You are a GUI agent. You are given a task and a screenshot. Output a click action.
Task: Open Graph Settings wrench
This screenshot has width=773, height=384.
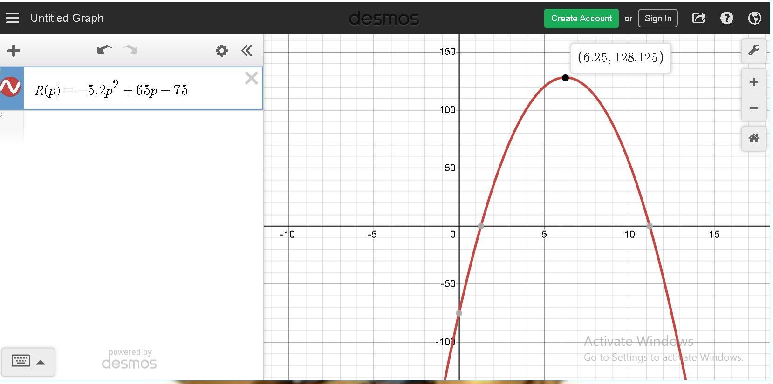753,50
